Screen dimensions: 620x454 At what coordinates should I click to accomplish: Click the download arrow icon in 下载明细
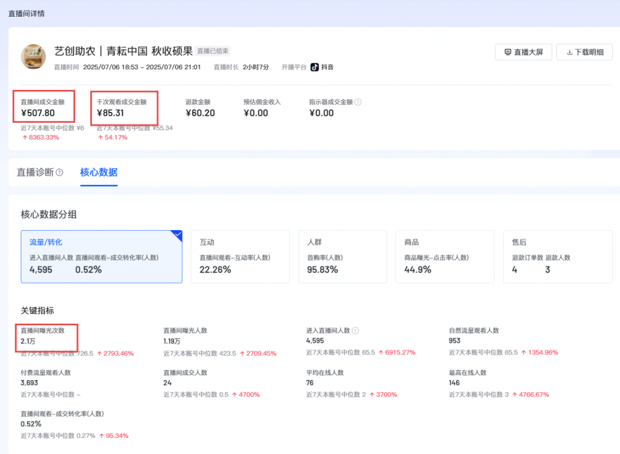[x=569, y=52]
